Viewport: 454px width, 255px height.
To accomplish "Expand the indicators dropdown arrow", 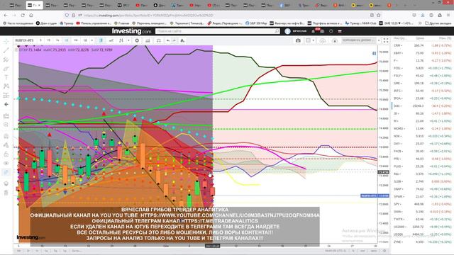I will tap(128, 40).
